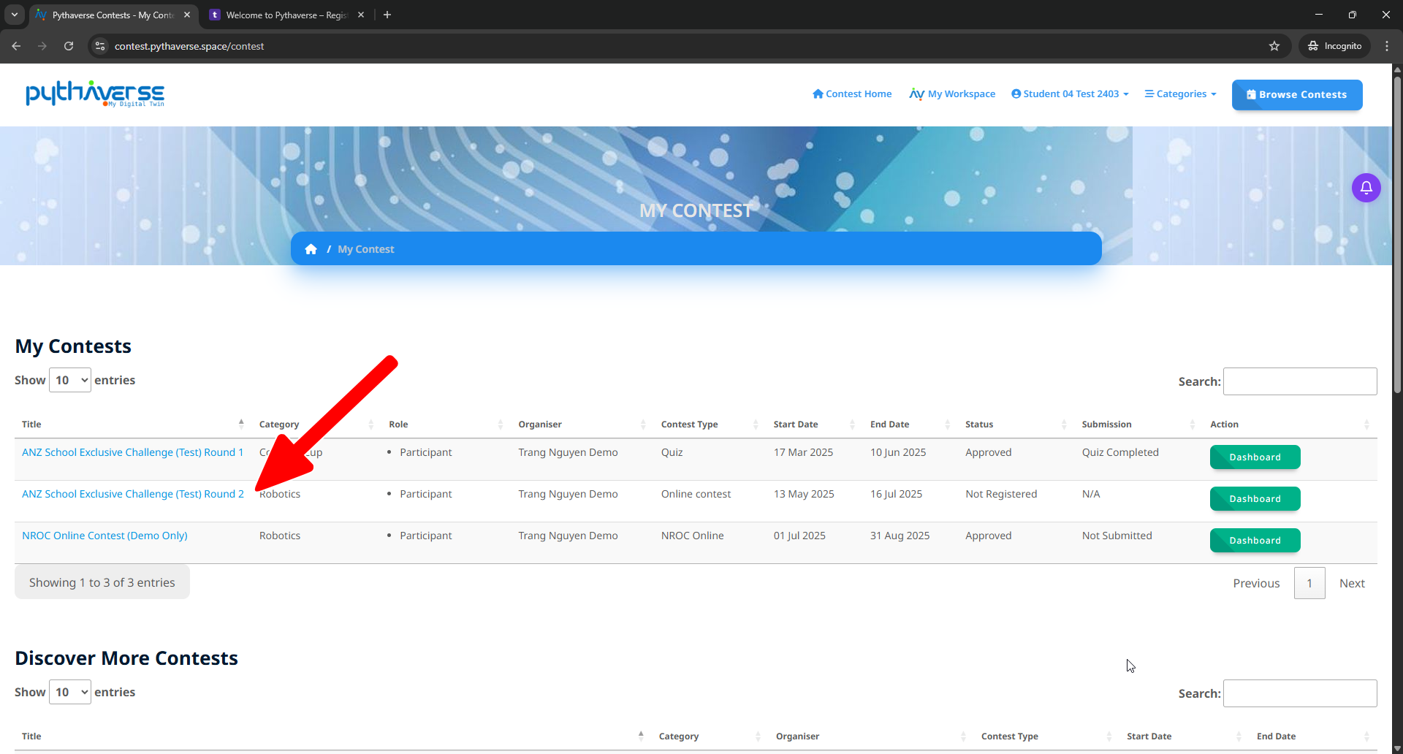1403x754 pixels.
Task: Close the Welcome to Pythaverse tab
Action: click(361, 15)
